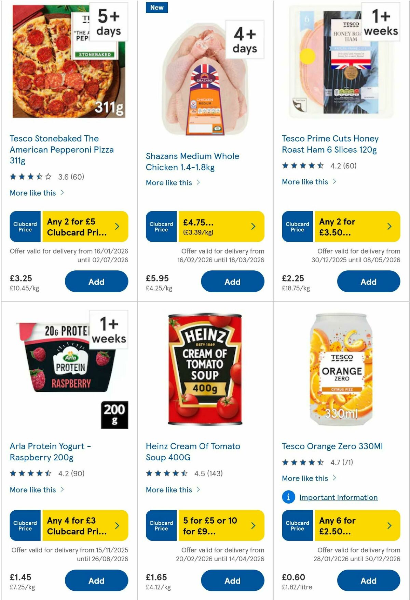Click Add for Tesco Orange Zero 330Ml
410x600 pixels.
(x=368, y=581)
